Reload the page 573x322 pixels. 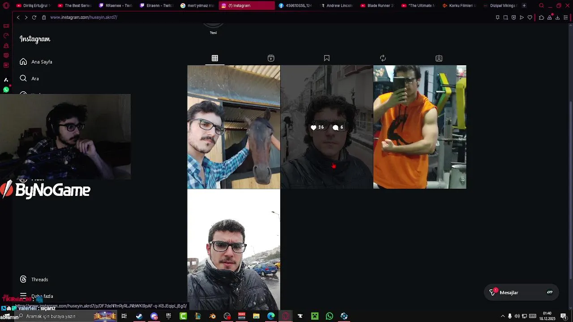click(x=34, y=17)
